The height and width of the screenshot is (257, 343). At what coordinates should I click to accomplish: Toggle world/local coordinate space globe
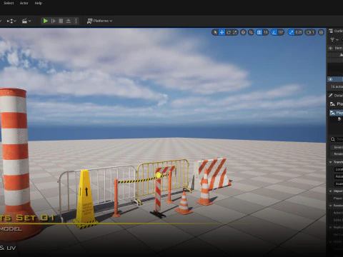point(243,32)
